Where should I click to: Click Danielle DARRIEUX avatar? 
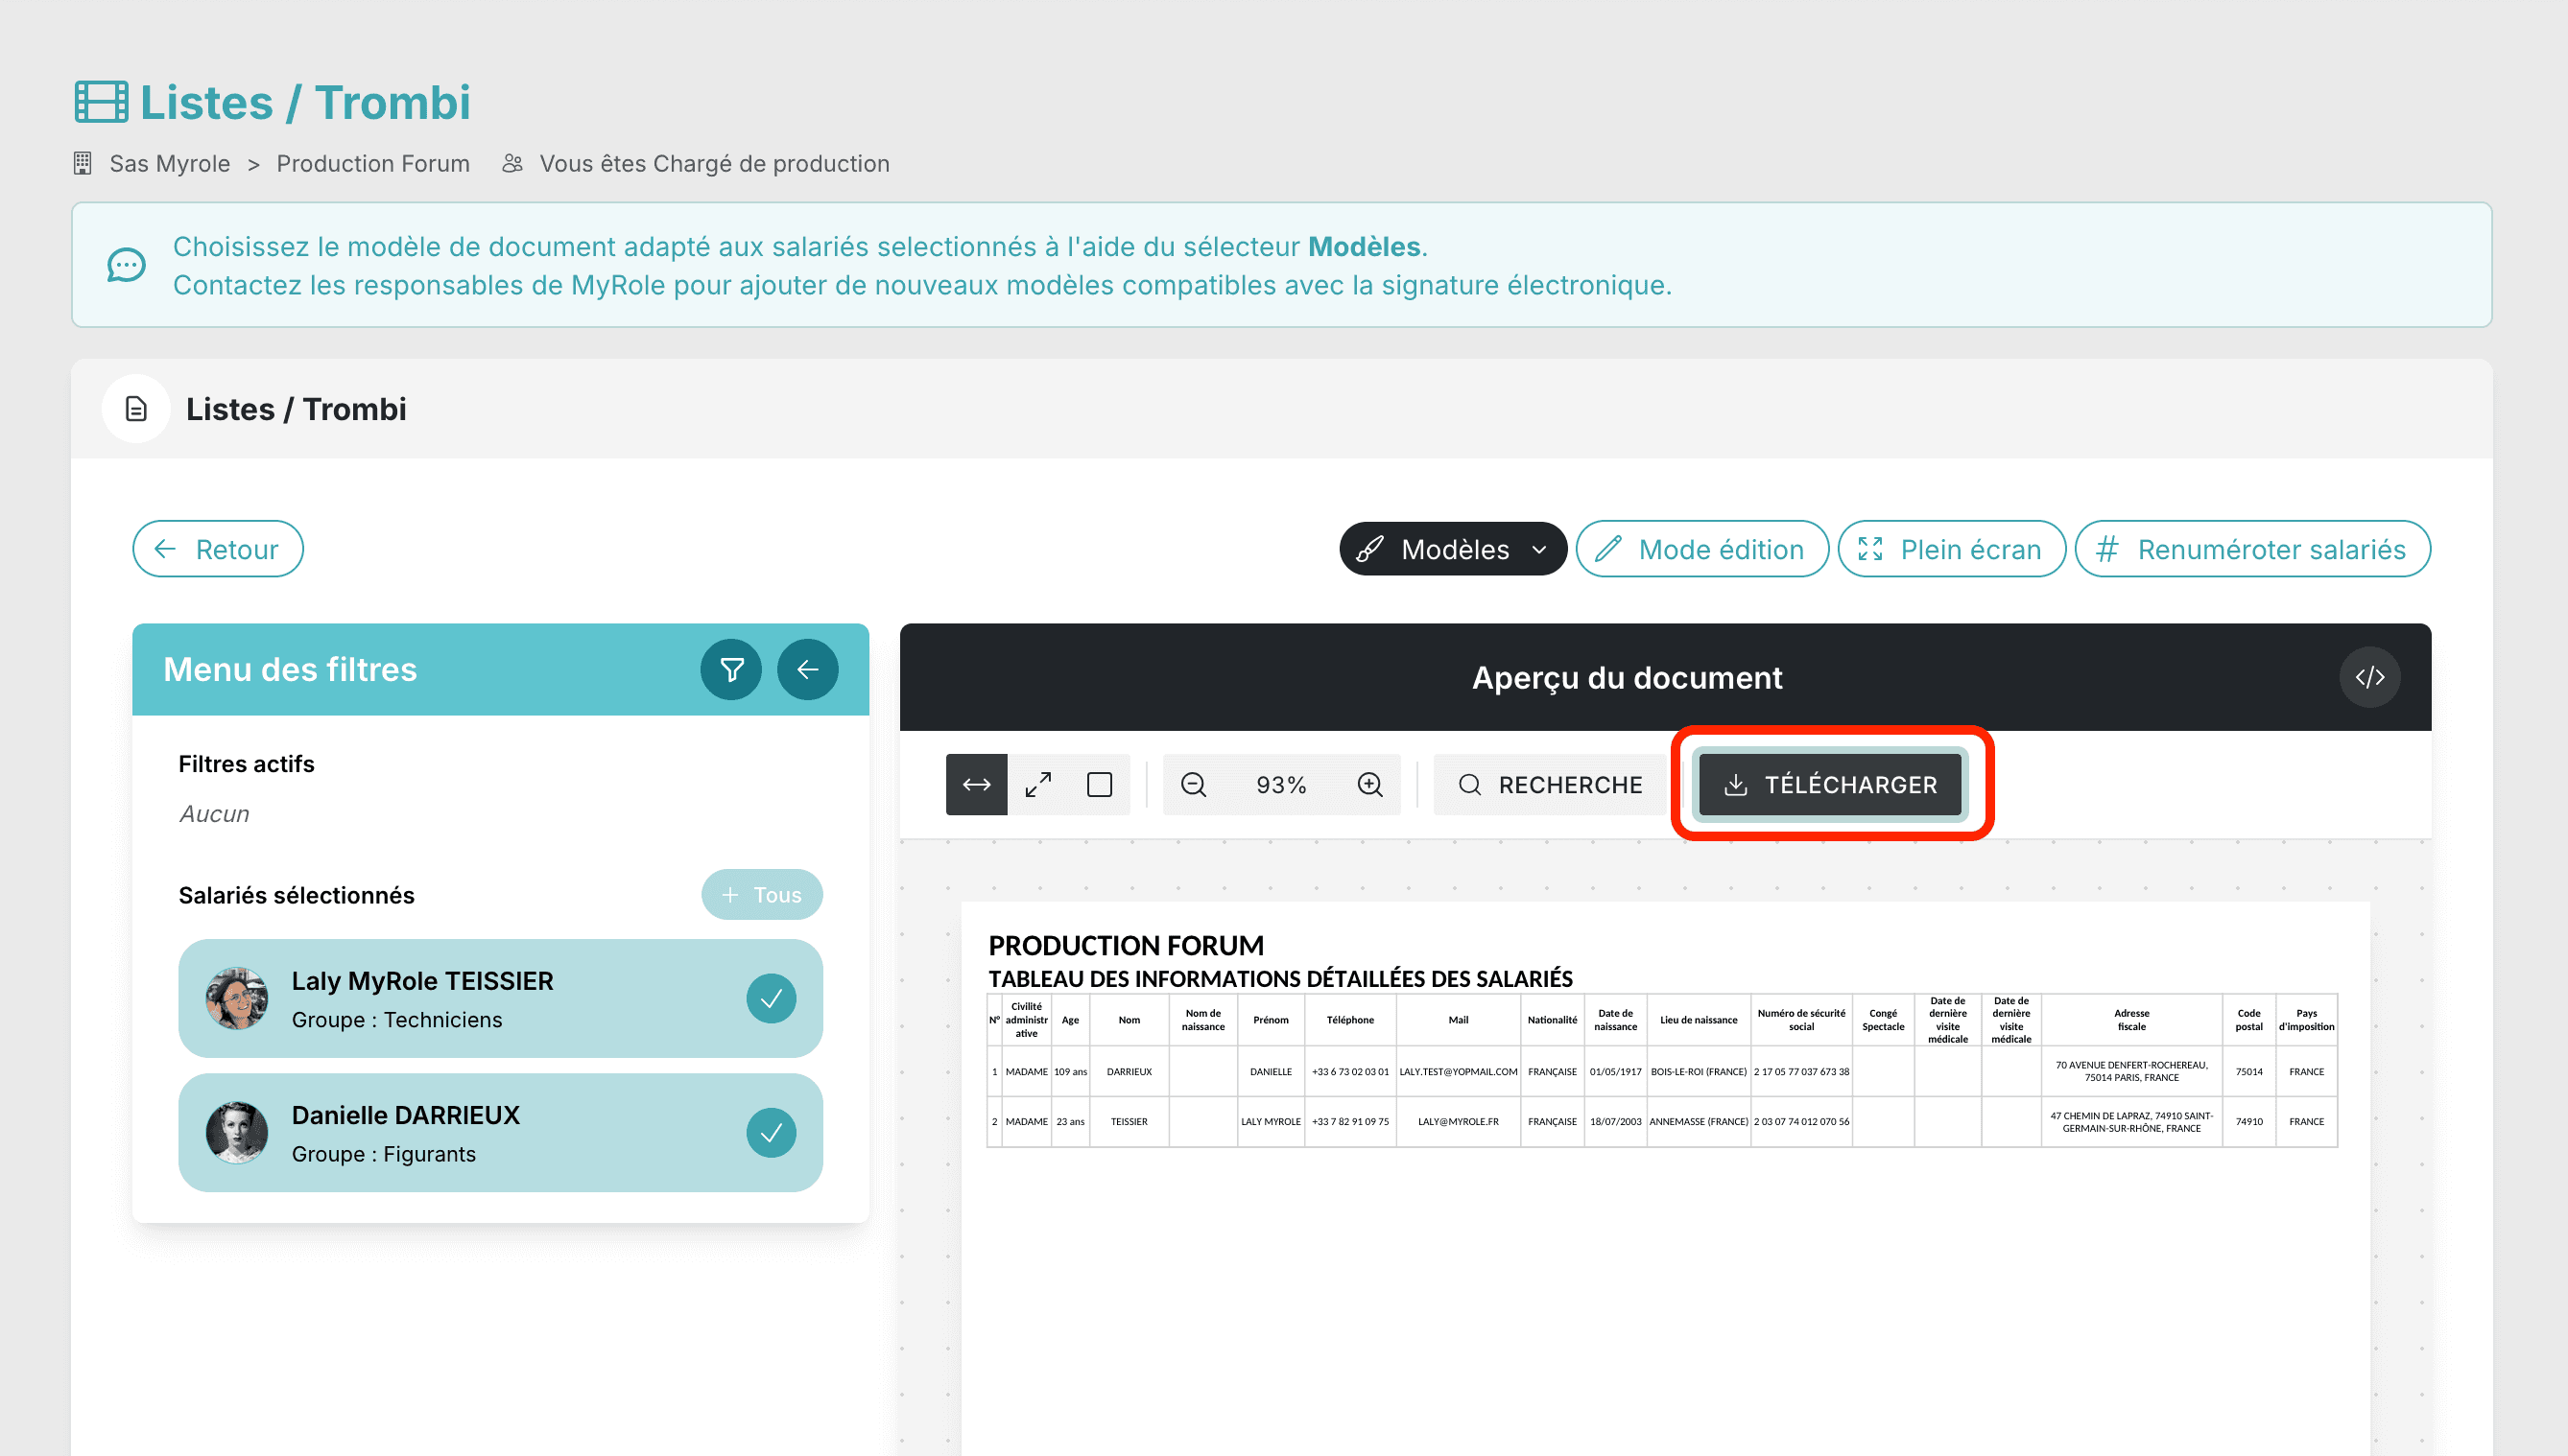(237, 1133)
